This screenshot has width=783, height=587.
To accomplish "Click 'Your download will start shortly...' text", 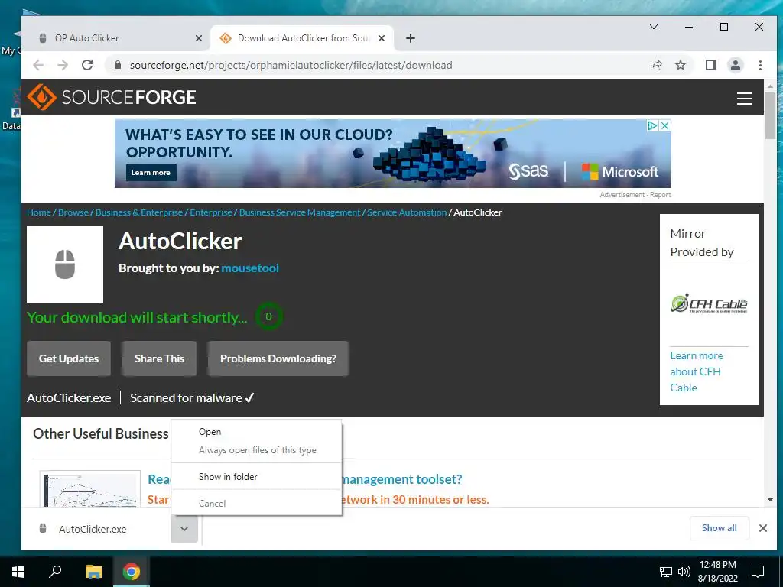I will (137, 317).
